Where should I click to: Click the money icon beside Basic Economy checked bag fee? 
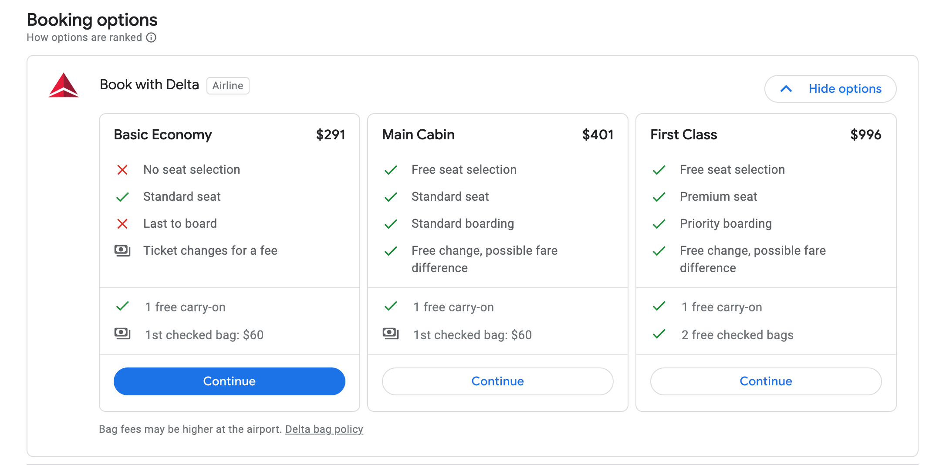[122, 334]
